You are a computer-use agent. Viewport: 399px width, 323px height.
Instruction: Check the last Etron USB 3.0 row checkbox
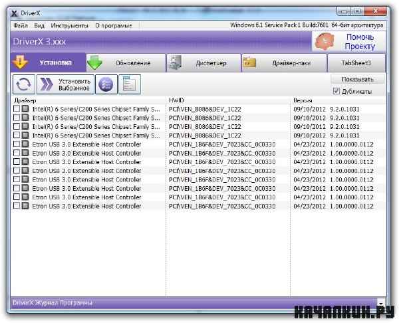(x=17, y=205)
